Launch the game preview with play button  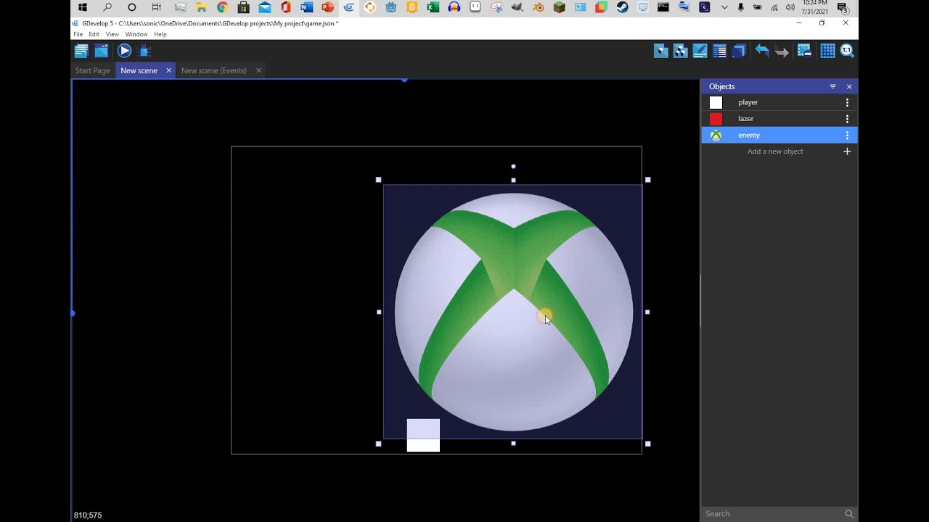(x=124, y=51)
